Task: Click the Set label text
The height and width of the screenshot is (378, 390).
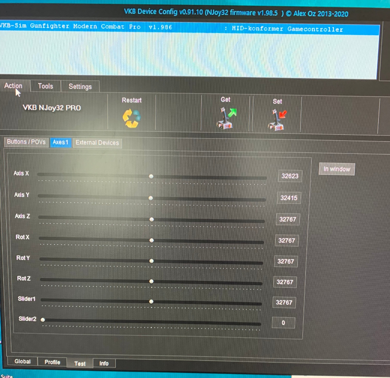Action: tap(277, 101)
